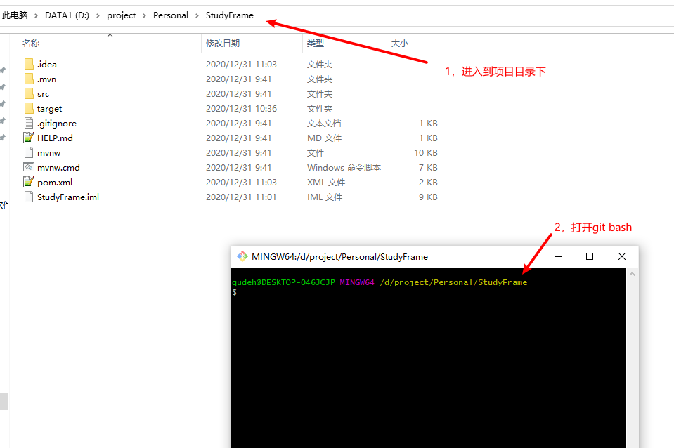Select the pom.xml file name
Screen dimensions: 674x448
click(x=55, y=182)
